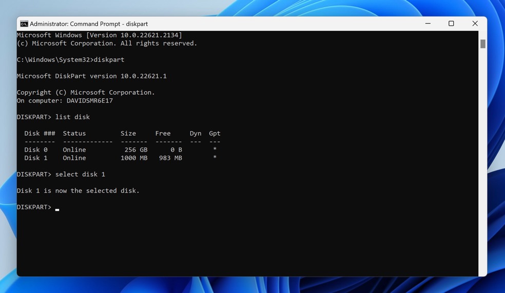The width and height of the screenshot is (505, 293).
Task: Click the window title text 'Administrator: Command Prompt - diskpart'
Action: click(89, 24)
